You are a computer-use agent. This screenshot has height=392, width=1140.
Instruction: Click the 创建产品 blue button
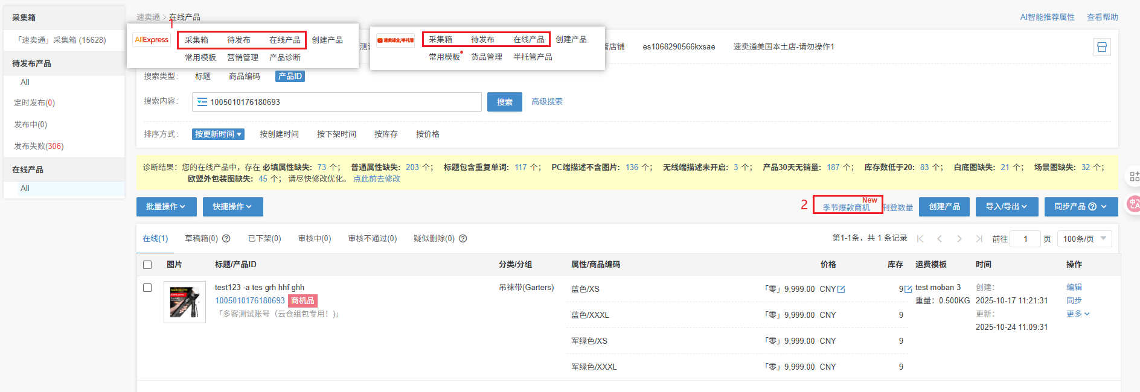(x=944, y=206)
